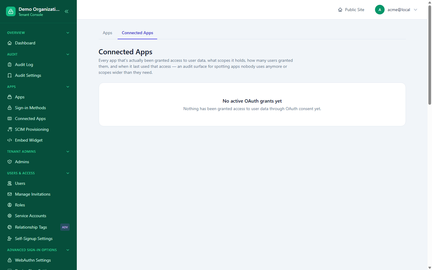
Task: Click the Connected Apps columns icon
Action: coord(10,118)
